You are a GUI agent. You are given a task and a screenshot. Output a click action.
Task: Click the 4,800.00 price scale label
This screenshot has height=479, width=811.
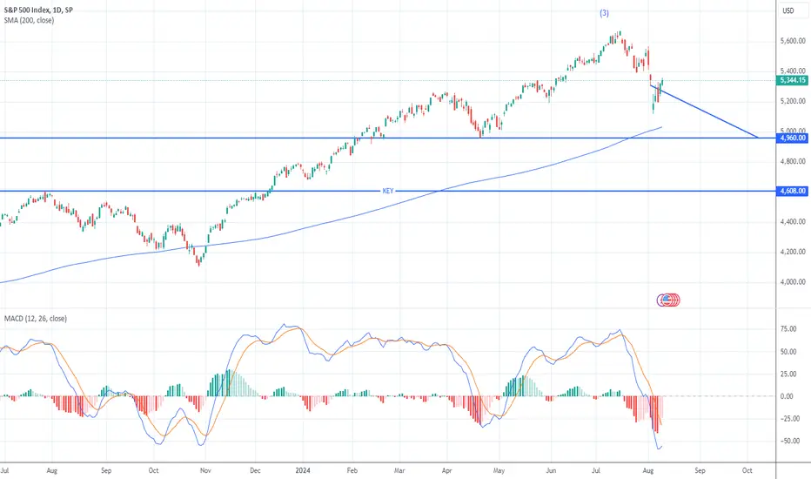tap(793, 161)
